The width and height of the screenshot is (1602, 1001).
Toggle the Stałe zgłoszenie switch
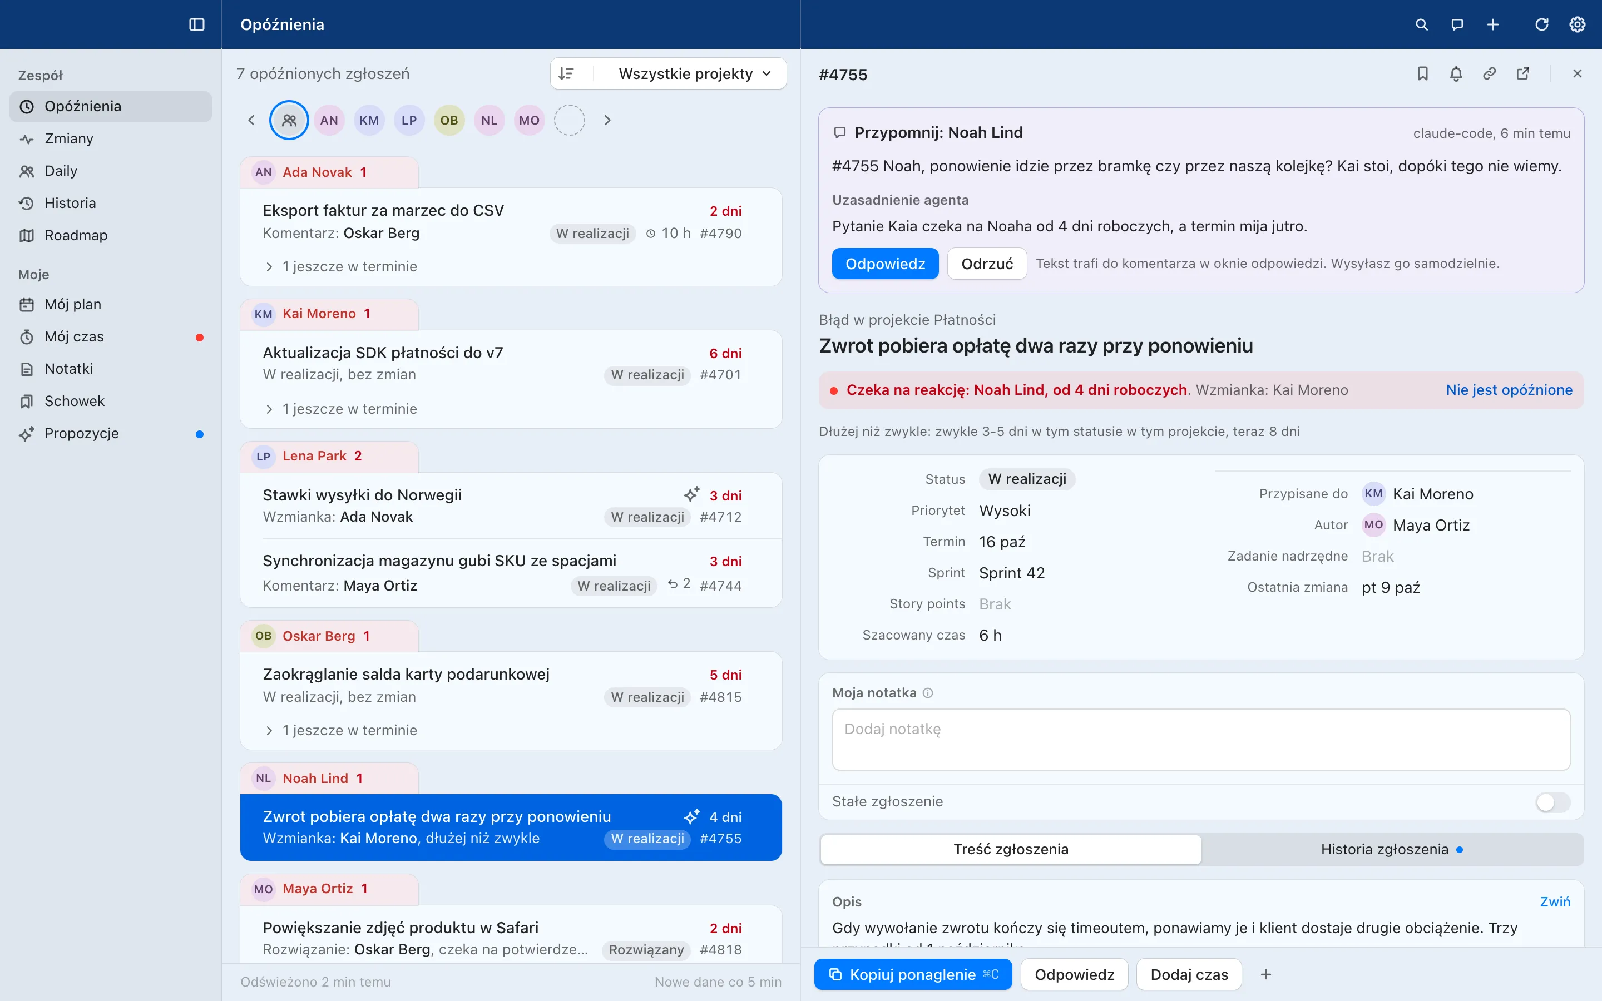[x=1552, y=802]
